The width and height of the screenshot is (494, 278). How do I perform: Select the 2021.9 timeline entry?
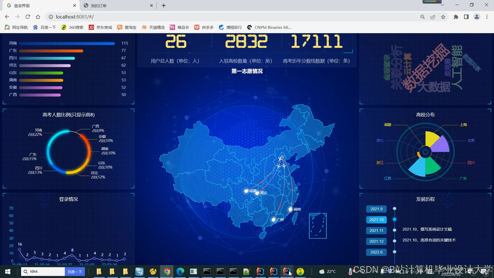(x=376, y=209)
